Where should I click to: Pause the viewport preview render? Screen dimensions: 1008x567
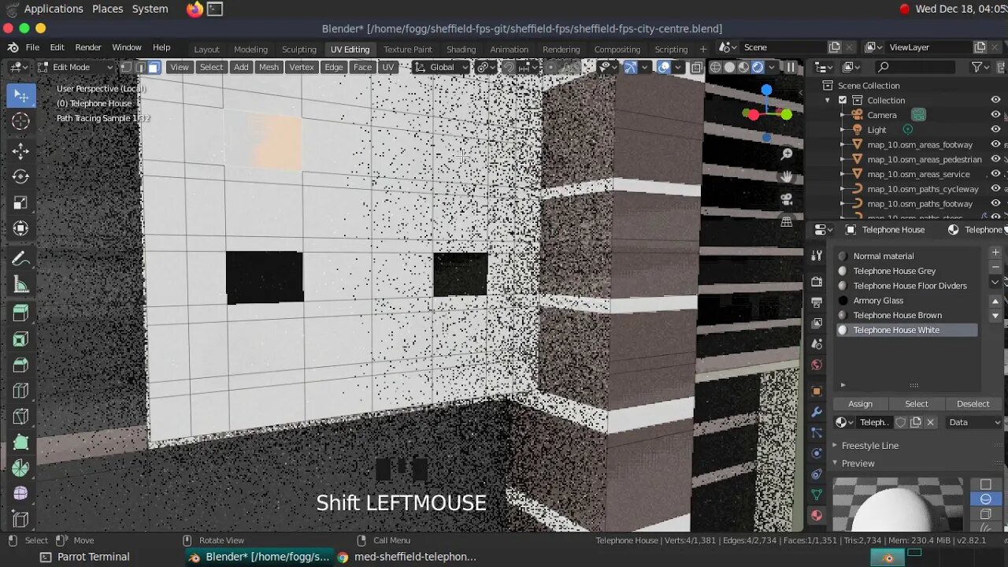pos(790,67)
